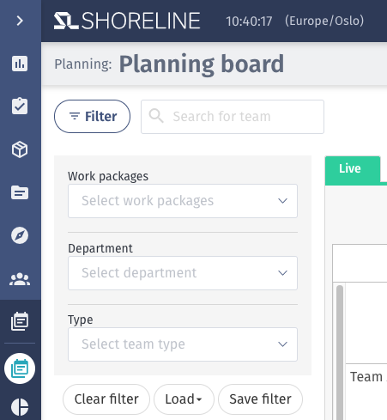Expand the sidebar with the chevron arrow
Viewport: 387px width, 420px height.
click(20, 21)
